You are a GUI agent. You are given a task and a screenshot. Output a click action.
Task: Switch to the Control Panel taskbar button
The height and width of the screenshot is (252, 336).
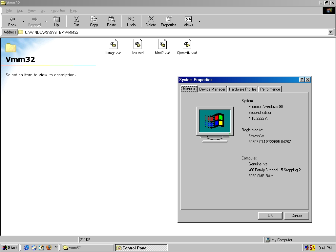coord(141,248)
